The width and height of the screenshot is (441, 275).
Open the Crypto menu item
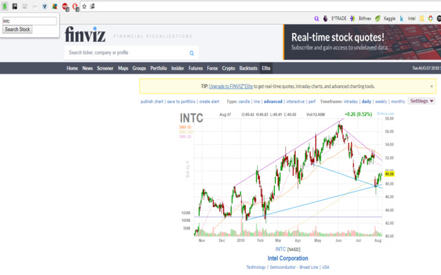tap(228, 68)
